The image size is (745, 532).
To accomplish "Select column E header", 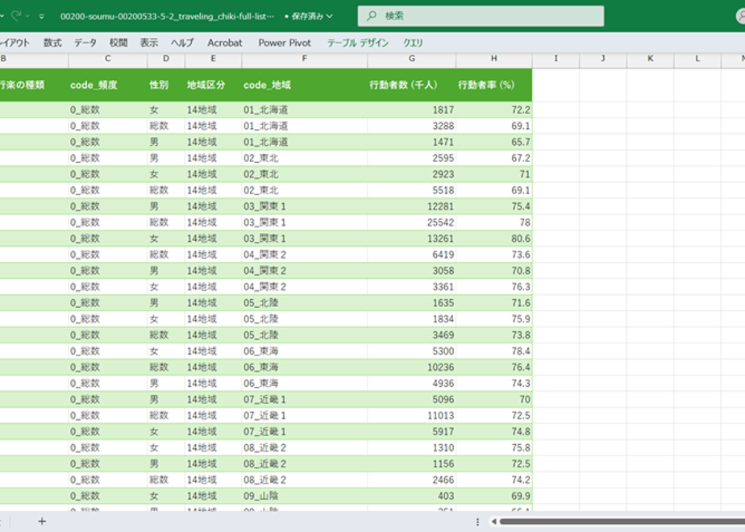I will [213, 59].
